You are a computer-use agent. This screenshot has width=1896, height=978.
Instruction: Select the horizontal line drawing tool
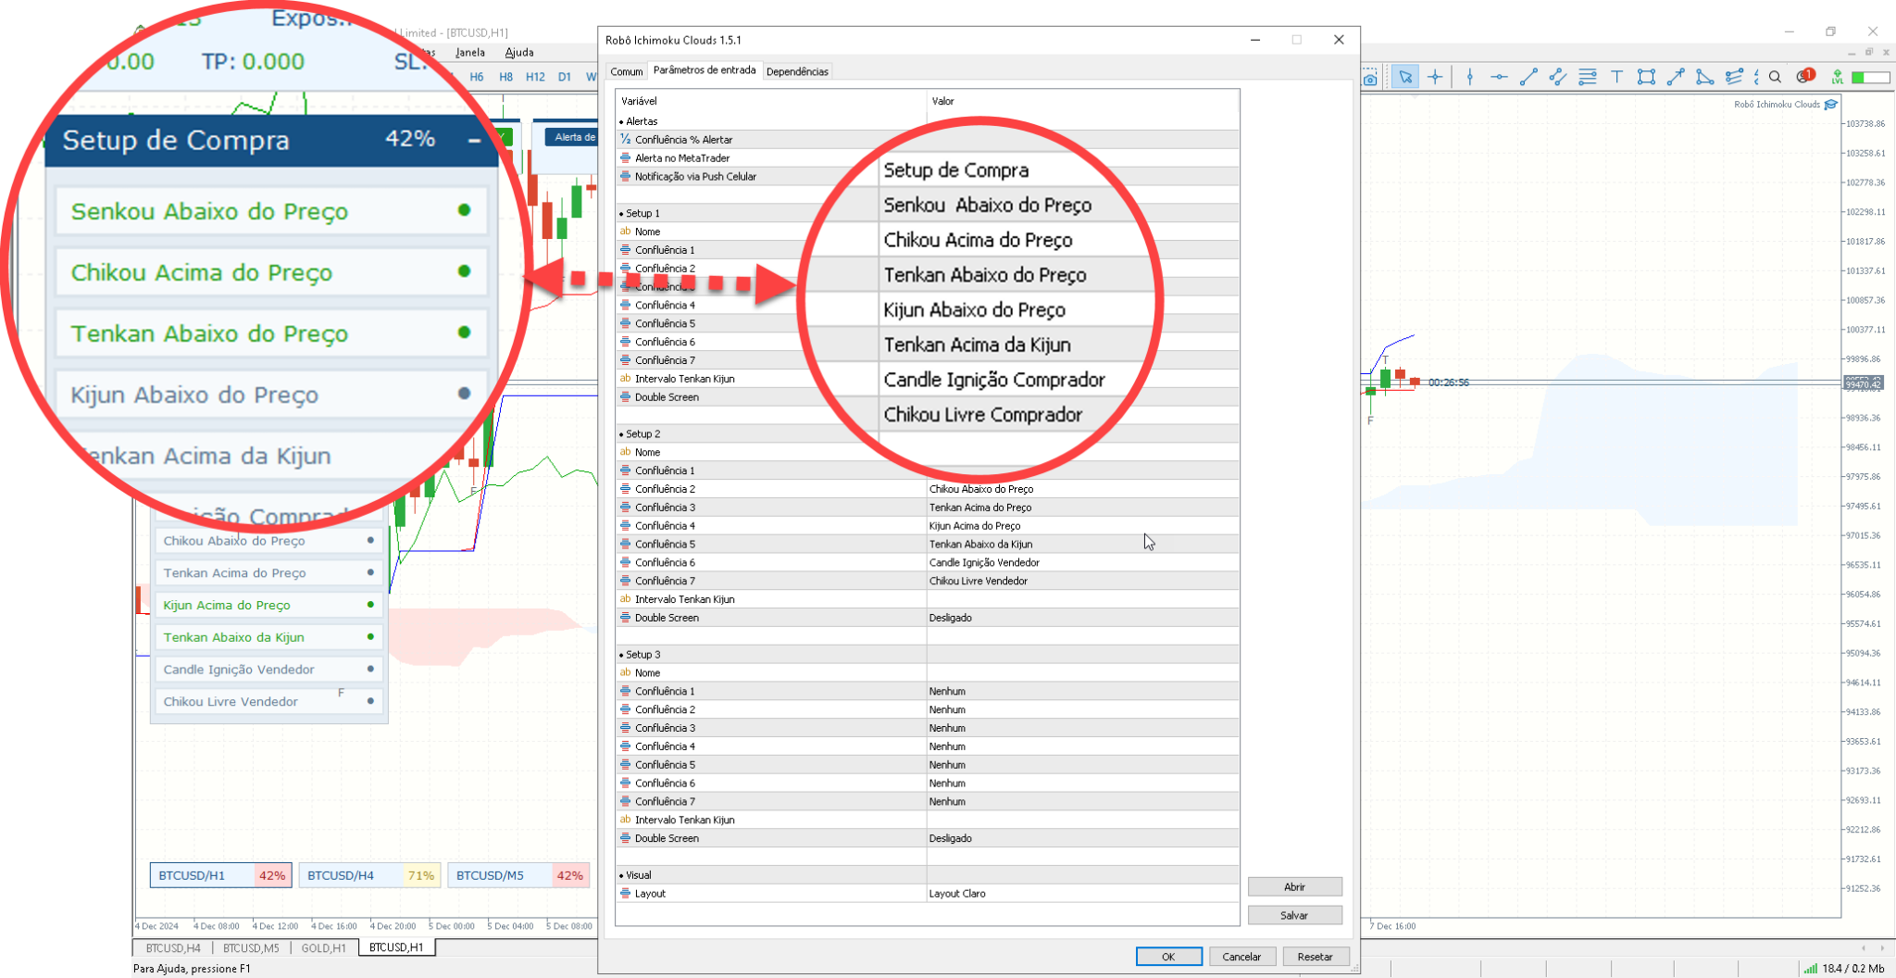[1499, 78]
